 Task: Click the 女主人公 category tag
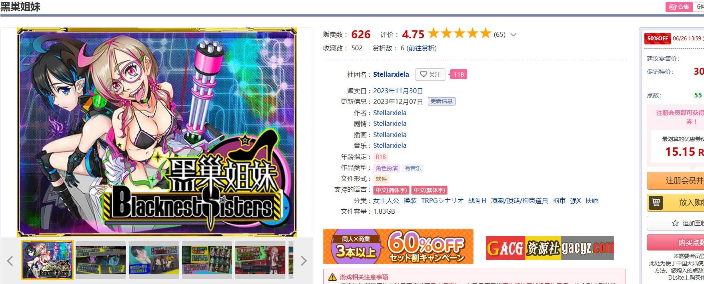click(x=386, y=201)
